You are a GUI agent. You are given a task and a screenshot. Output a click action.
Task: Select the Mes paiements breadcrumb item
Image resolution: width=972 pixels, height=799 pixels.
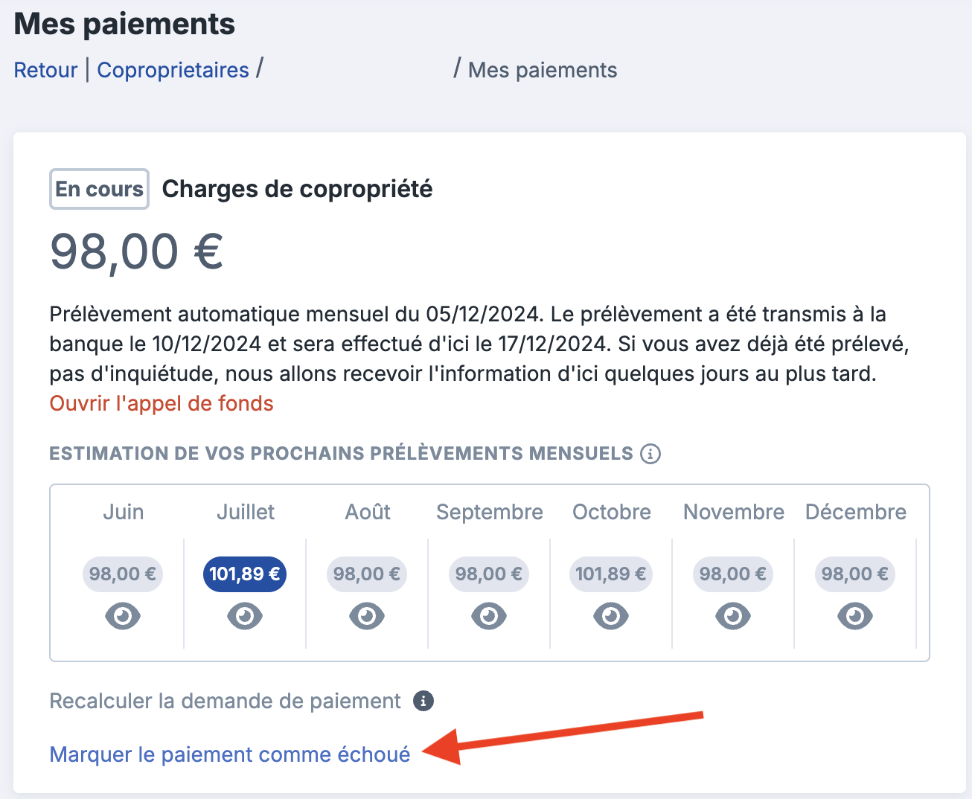coord(543,70)
